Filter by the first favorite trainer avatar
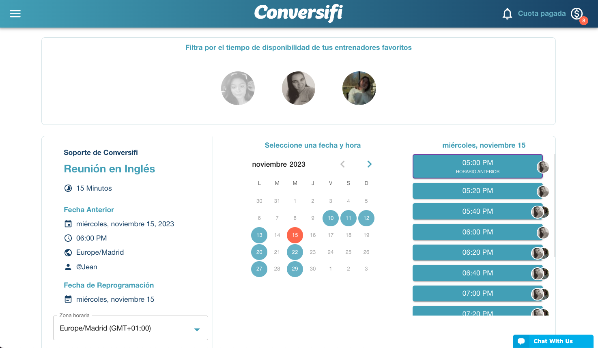The width and height of the screenshot is (598, 348). click(238, 88)
